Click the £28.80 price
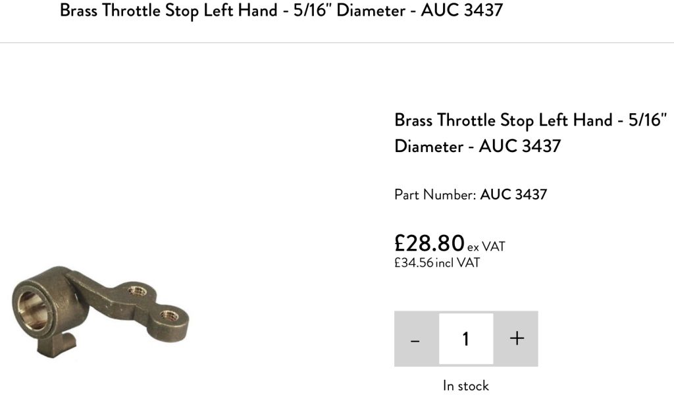 429,243
